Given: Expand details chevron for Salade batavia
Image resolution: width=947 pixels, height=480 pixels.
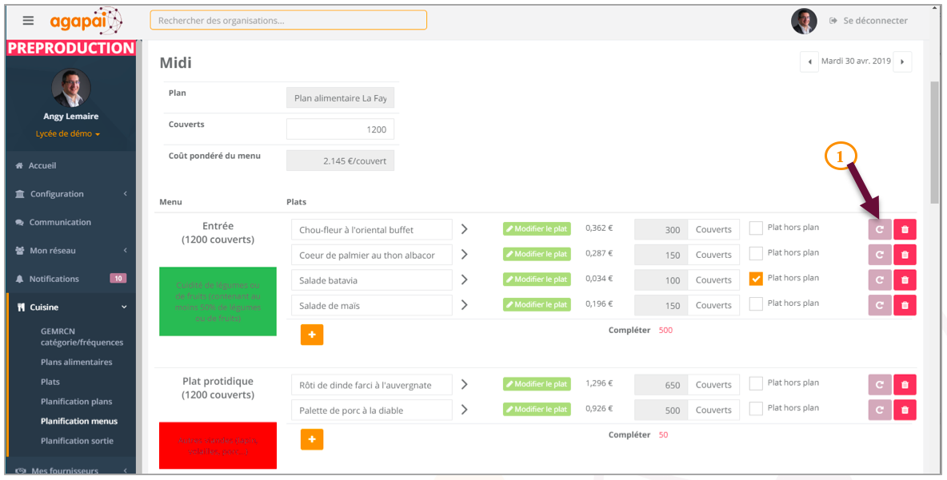Looking at the screenshot, I should tap(465, 280).
